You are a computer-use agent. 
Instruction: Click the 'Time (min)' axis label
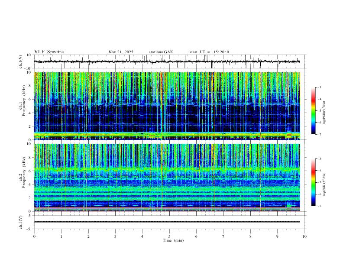tap(173, 240)
